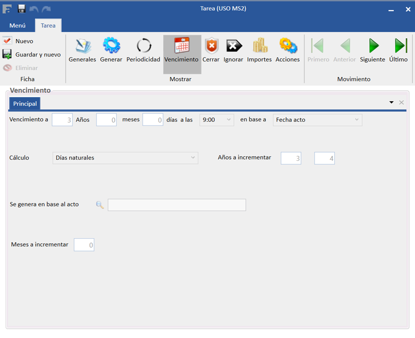Click the Eliminar delete icon

click(7, 68)
